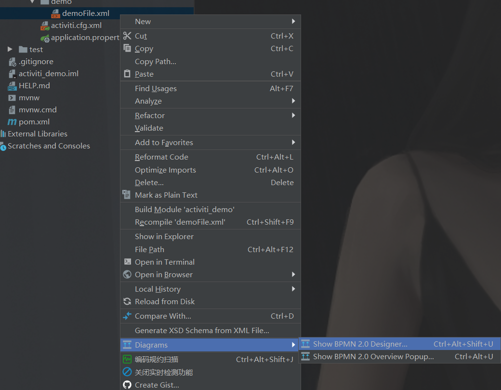Open the Refactor submenu arrow
The image size is (501, 390).
293,115
